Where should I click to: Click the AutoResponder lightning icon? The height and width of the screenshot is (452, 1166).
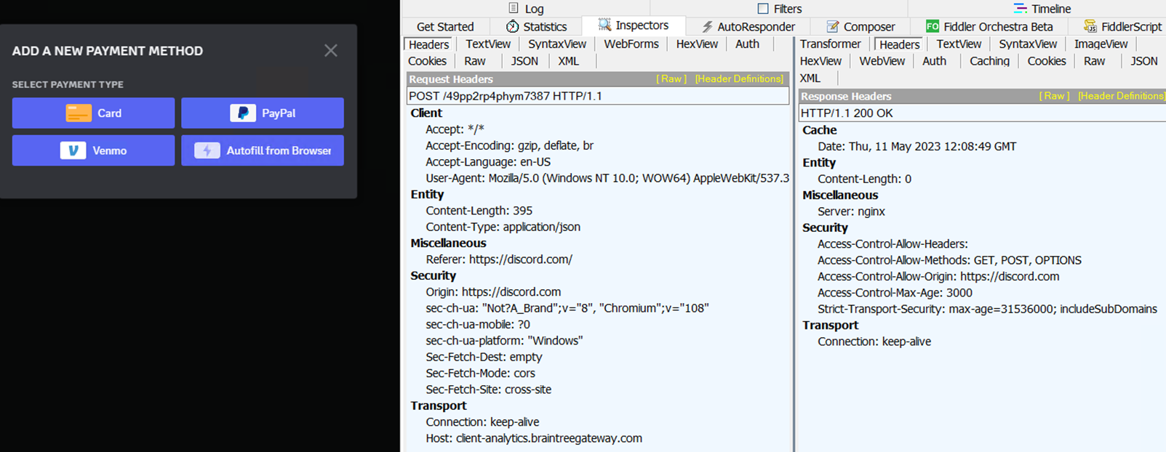[707, 27]
